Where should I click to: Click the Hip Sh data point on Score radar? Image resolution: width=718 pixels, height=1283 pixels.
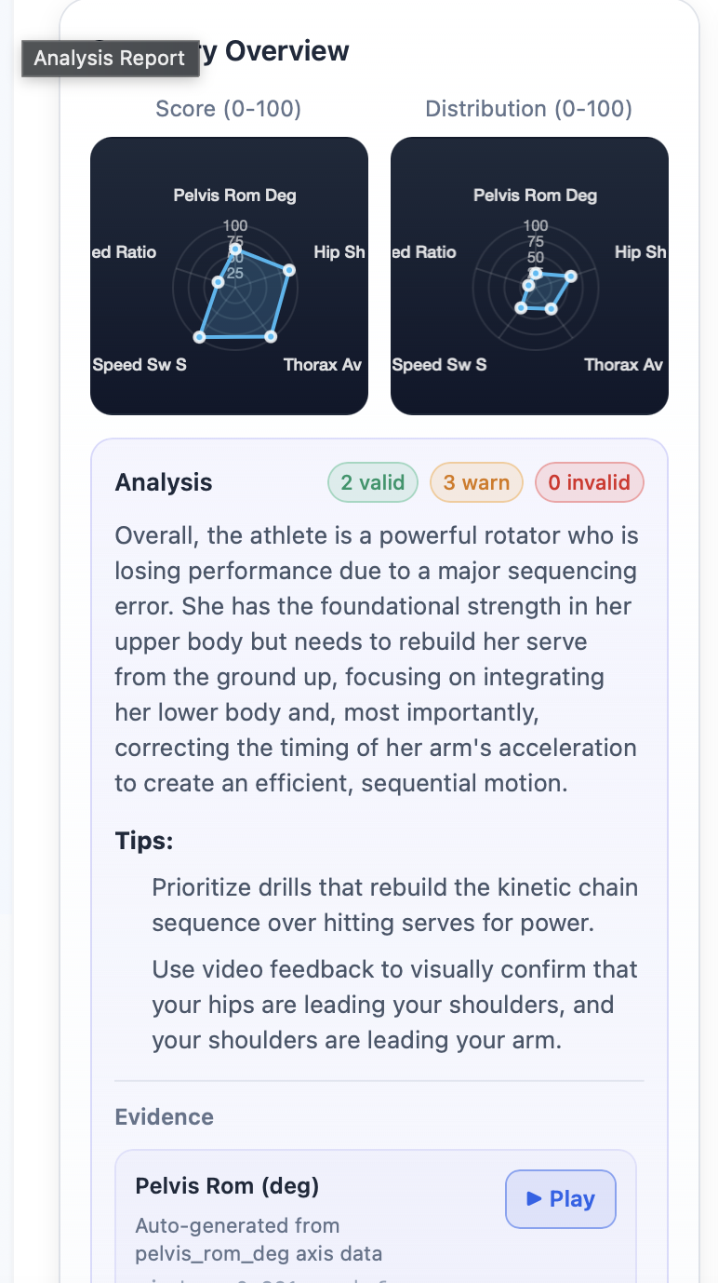tap(289, 269)
